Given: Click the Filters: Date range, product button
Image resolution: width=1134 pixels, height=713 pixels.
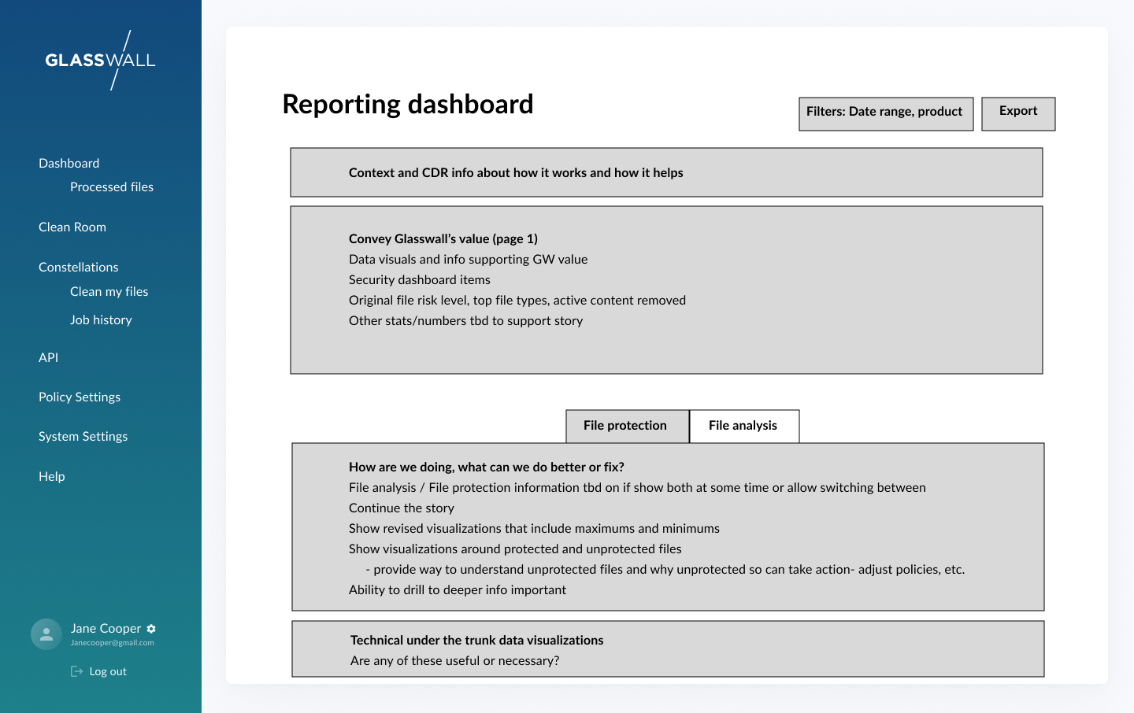Looking at the screenshot, I should tap(886, 114).
